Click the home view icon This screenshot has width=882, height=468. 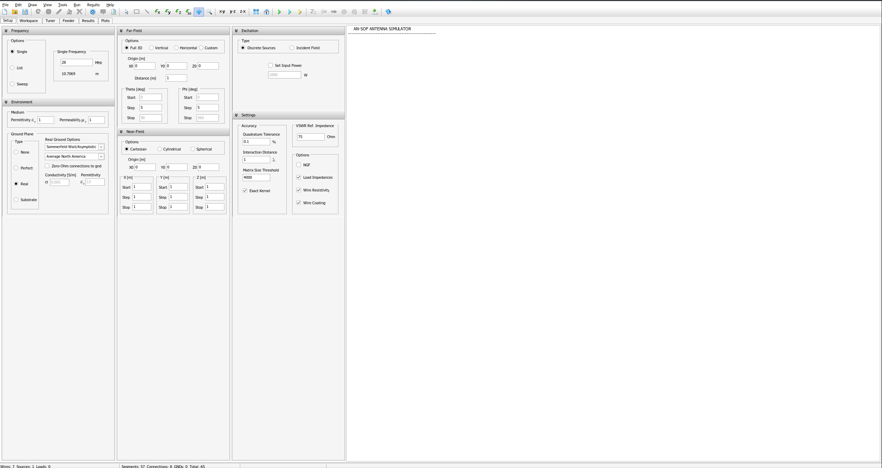(266, 12)
